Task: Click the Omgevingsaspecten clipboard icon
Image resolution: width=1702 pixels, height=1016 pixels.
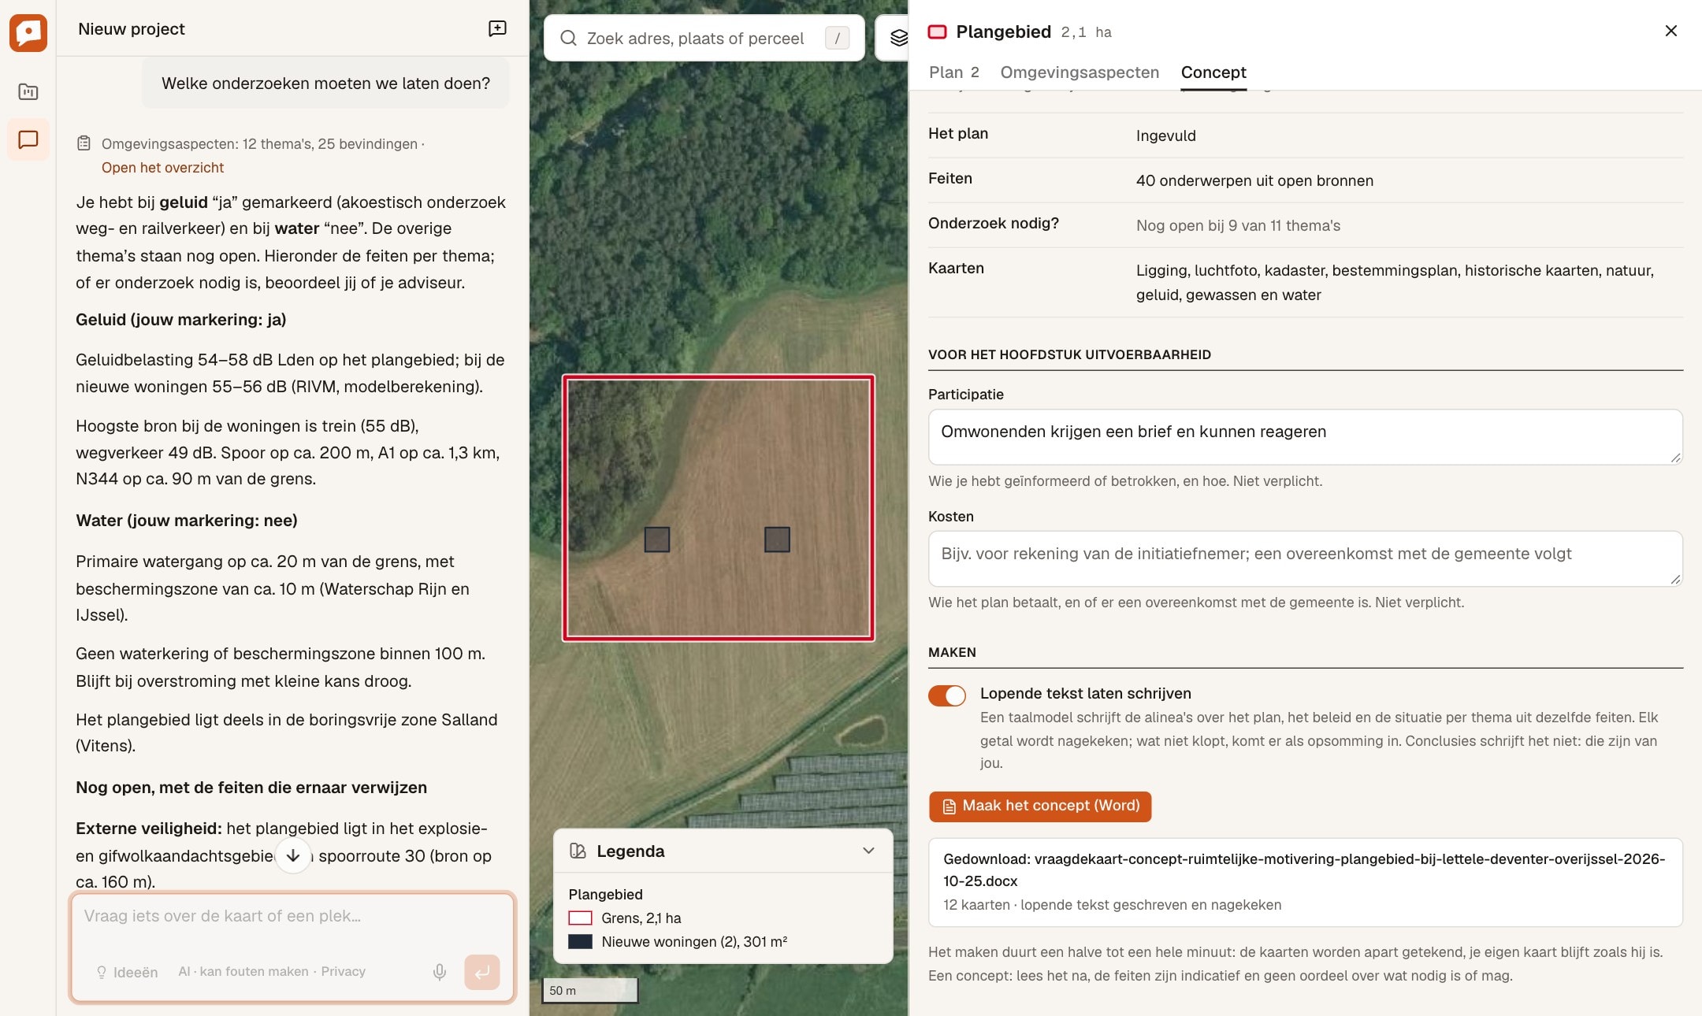Action: [x=84, y=143]
